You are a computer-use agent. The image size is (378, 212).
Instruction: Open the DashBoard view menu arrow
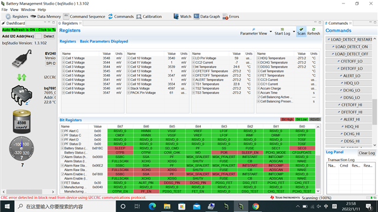pyautogui.click(x=45, y=22)
